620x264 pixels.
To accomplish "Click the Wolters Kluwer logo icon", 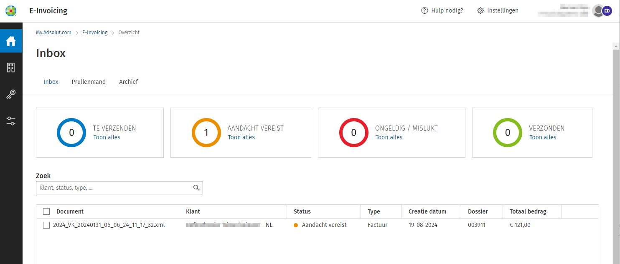I will click(11, 11).
